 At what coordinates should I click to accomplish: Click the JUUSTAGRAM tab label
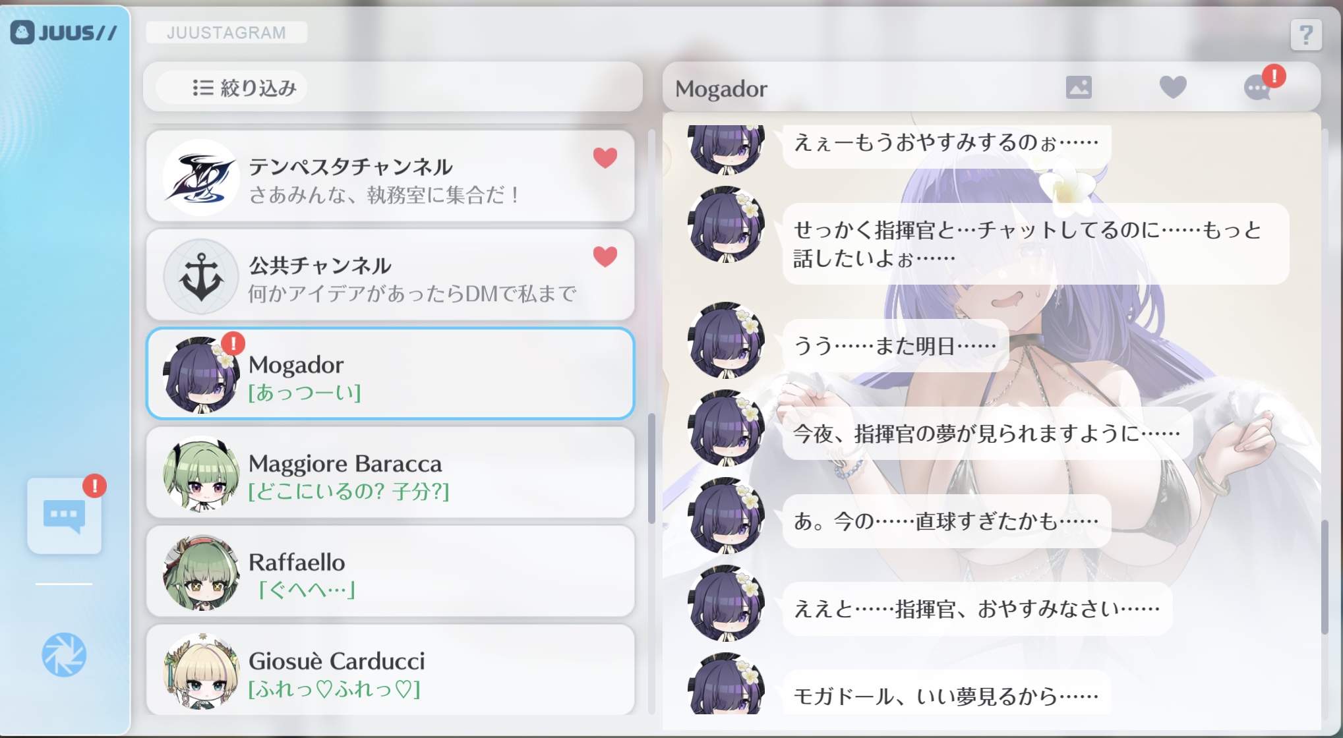point(226,32)
